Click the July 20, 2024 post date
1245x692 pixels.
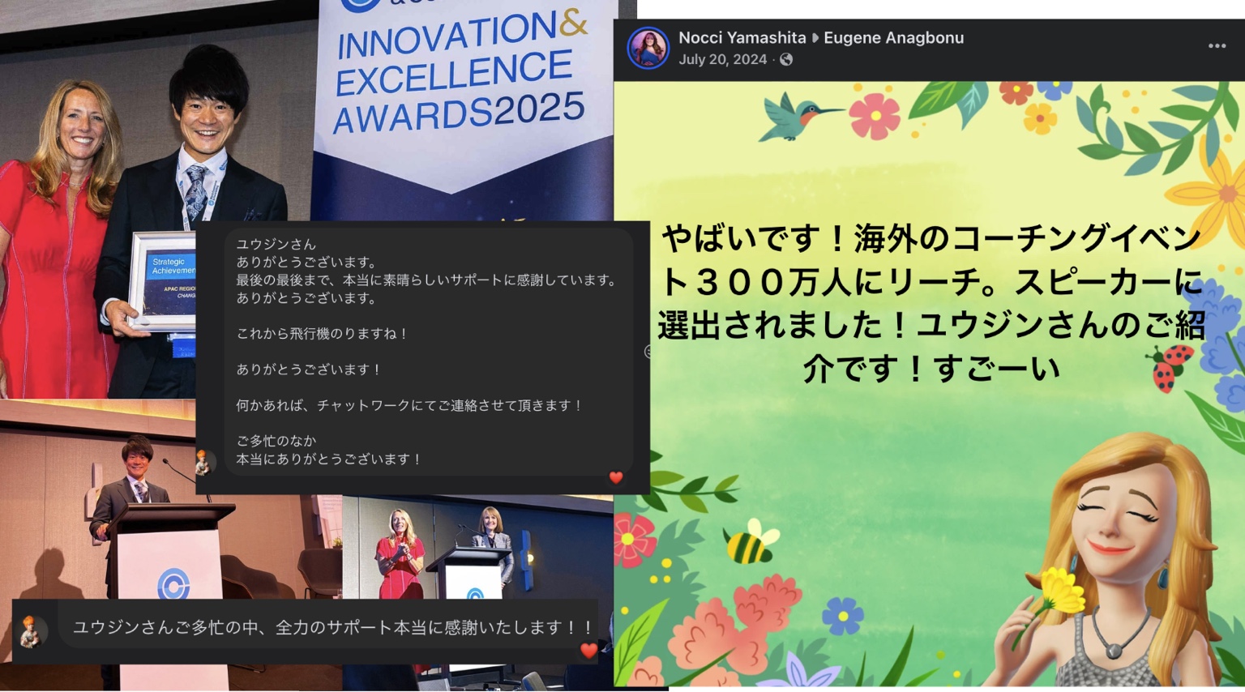point(722,59)
